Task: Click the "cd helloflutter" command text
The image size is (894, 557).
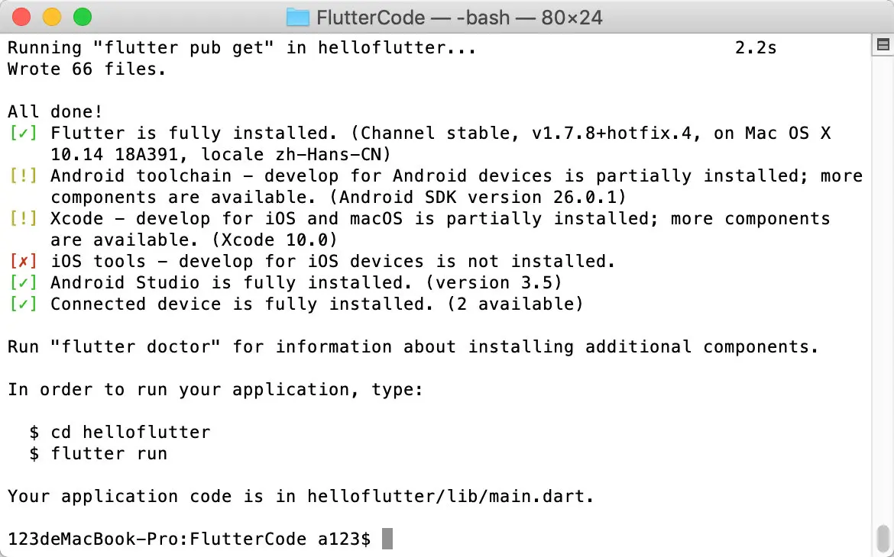Action: point(131,433)
